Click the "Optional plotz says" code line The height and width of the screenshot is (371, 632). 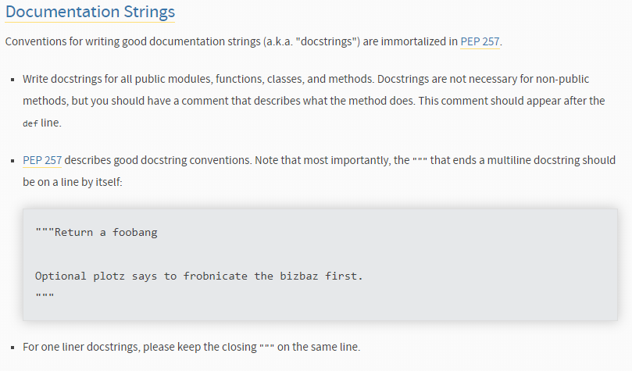[199, 276]
